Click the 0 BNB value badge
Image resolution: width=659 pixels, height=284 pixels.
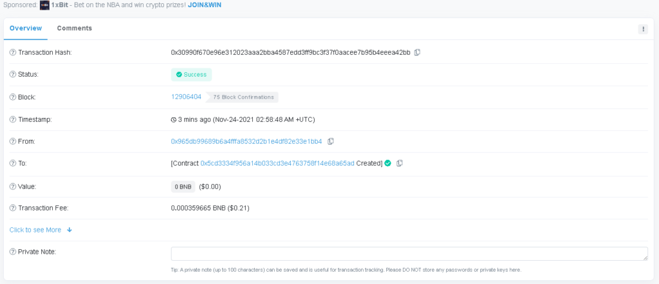tap(183, 186)
